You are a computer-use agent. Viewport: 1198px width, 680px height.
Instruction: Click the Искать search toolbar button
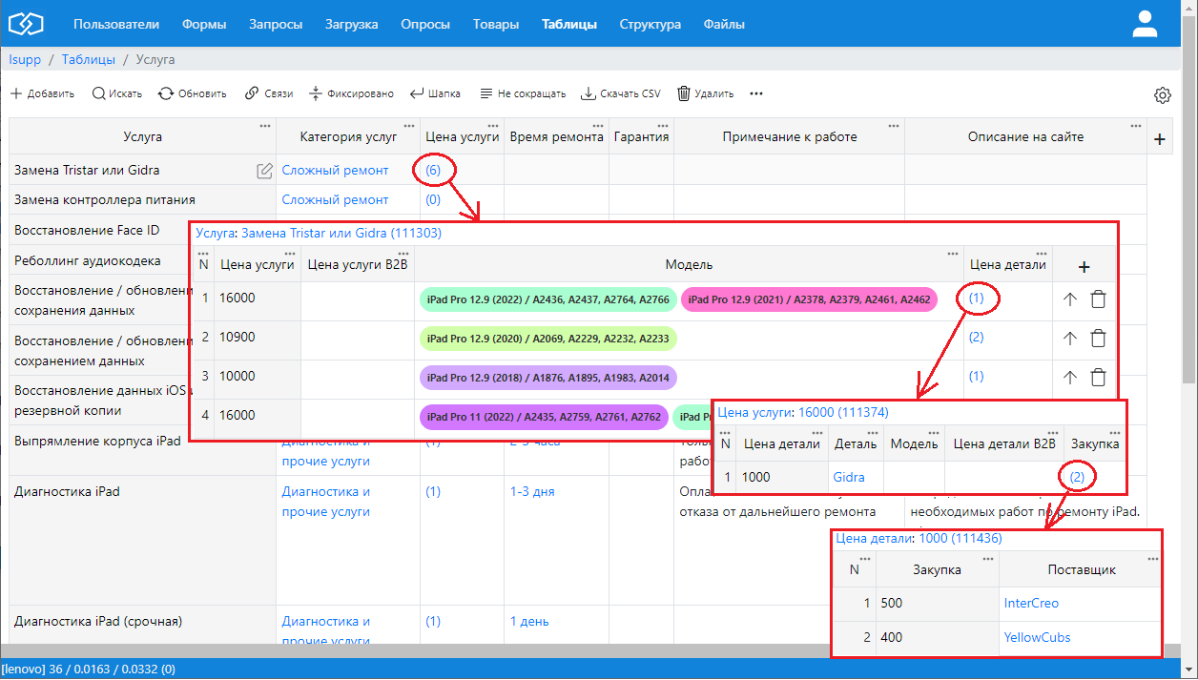pyautogui.click(x=116, y=93)
